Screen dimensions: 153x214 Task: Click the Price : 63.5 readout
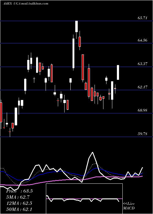(x=19, y=191)
